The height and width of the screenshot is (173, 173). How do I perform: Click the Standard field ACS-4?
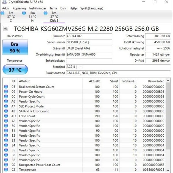click(x=118, y=67)
